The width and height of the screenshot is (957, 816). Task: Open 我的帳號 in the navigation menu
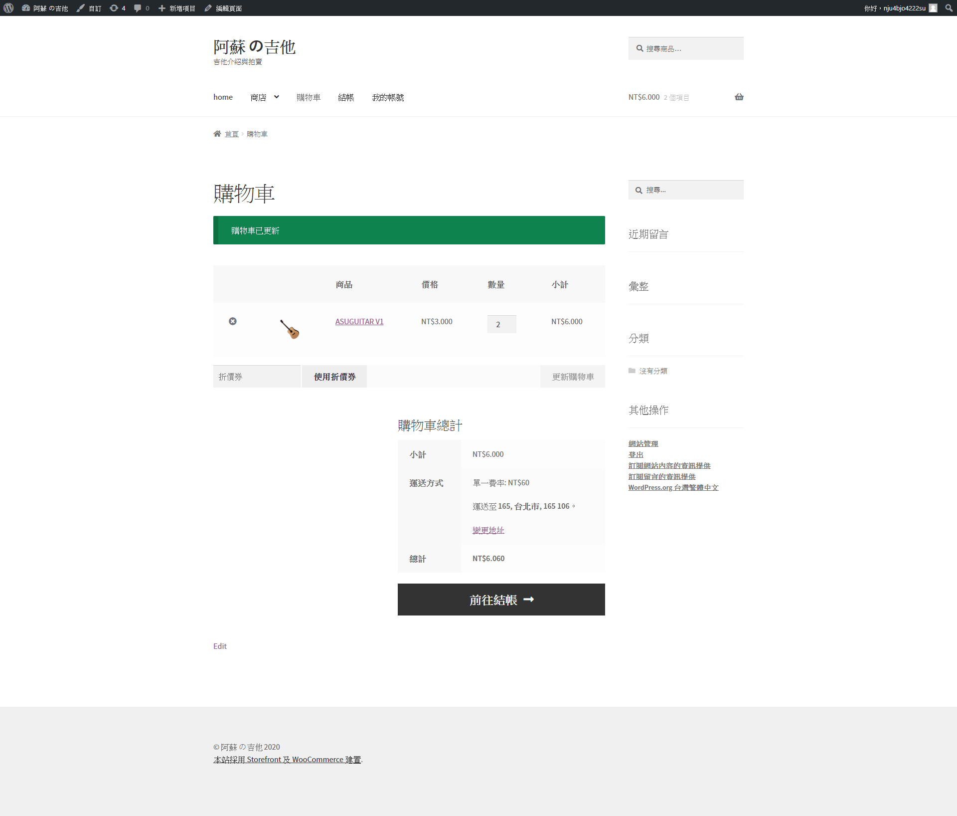click(388, 97)
